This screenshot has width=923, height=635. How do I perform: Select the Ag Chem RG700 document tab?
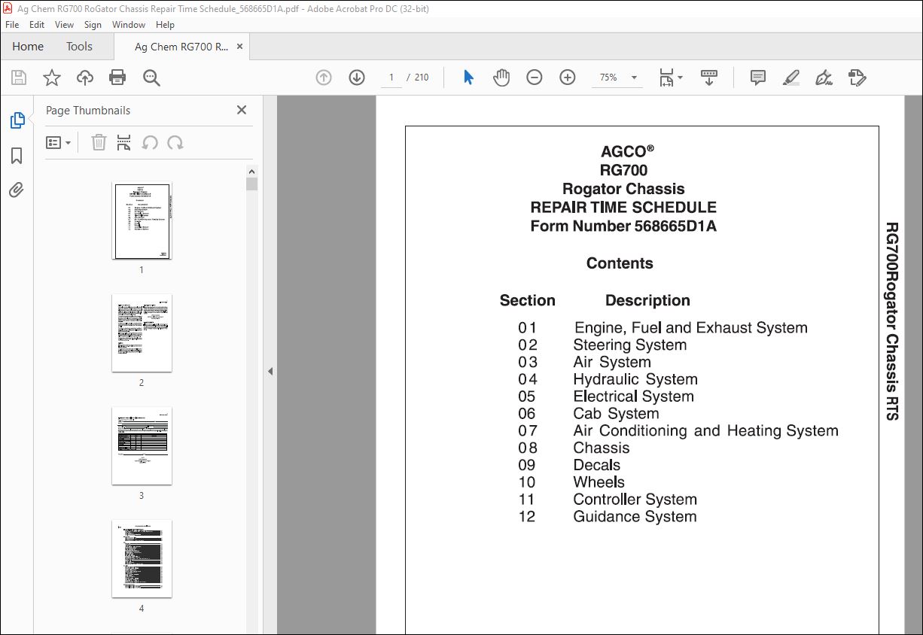click(181, 47)
